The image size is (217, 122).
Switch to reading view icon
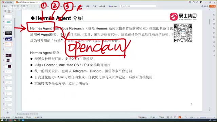coord(175,117)
